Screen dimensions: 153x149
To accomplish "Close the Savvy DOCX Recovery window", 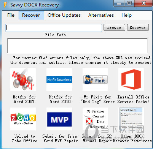I will [x=143, y=3].
